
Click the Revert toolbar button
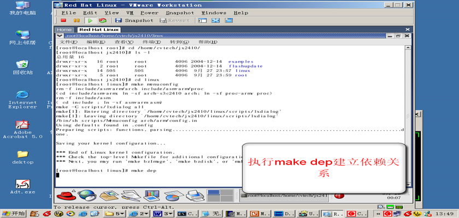click(175, 20)
